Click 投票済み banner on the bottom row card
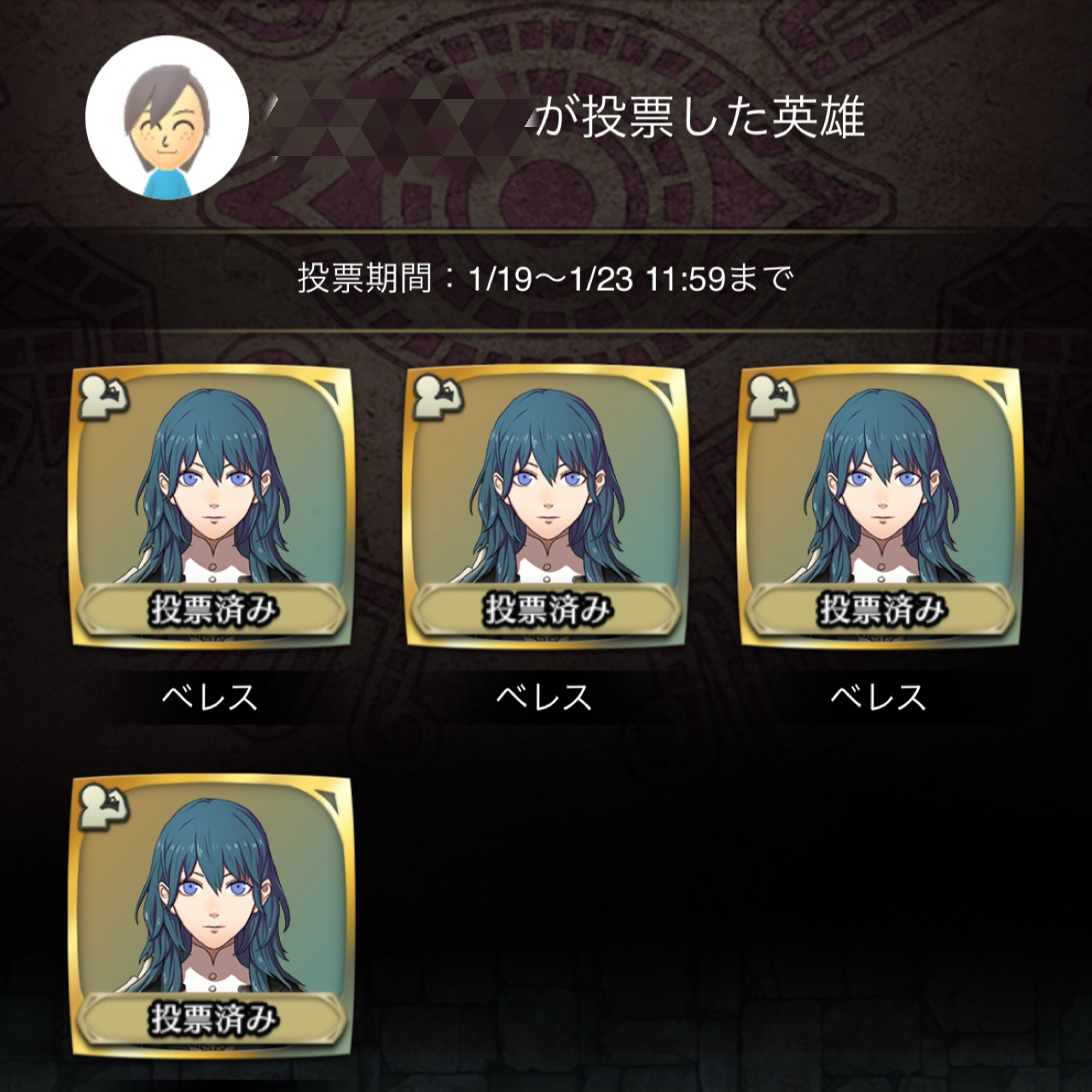The width and height of the screenshot is (1092, 1092). pyautogui.click(x=211, y=1019)
